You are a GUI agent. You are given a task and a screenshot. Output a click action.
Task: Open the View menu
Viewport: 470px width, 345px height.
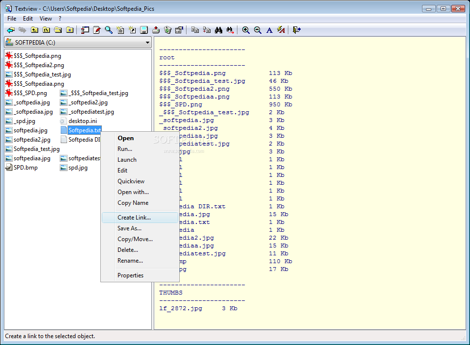pyautogui.click(x=46, y=19)
